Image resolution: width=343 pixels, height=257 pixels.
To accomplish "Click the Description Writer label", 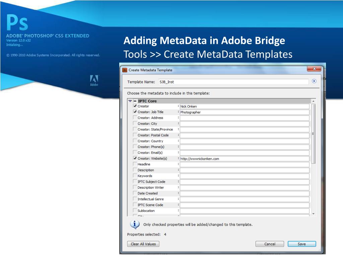I will [151, 187].
